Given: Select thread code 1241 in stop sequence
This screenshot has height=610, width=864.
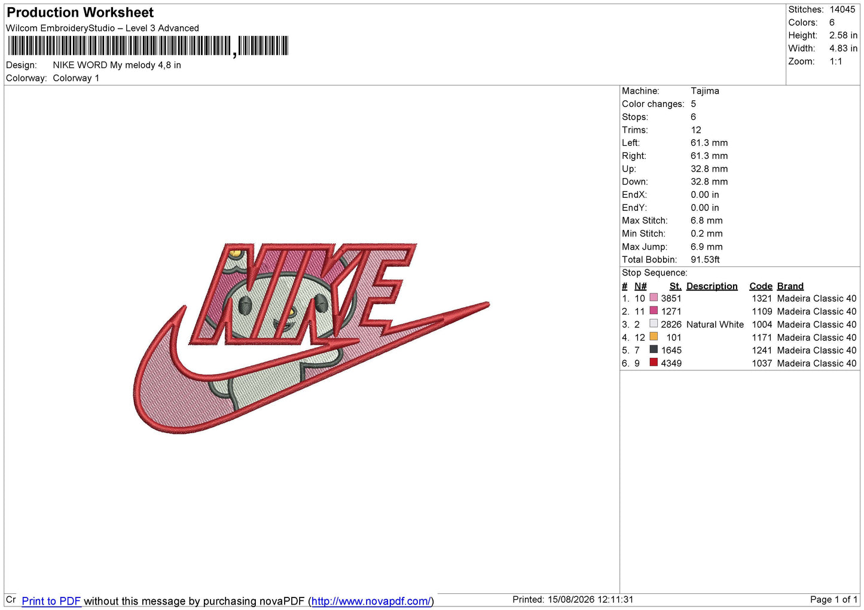Looking at the screenshot, I should click(x=762, y=350).
